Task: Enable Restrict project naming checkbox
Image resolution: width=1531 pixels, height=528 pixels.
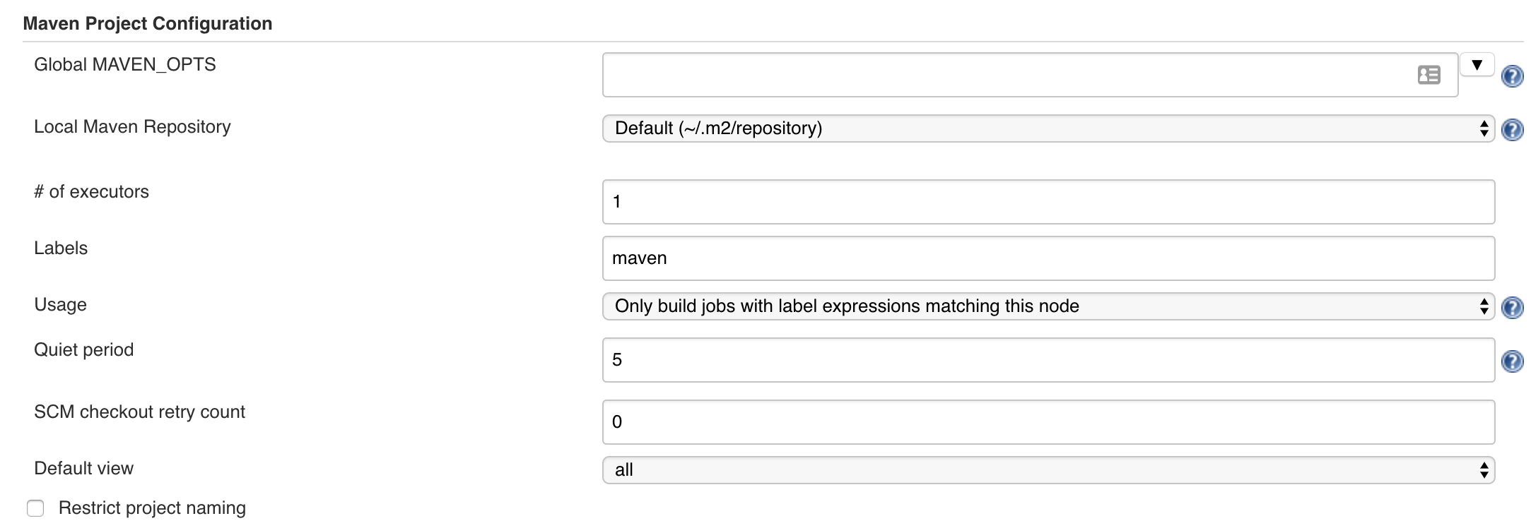Action: (35, 508)
